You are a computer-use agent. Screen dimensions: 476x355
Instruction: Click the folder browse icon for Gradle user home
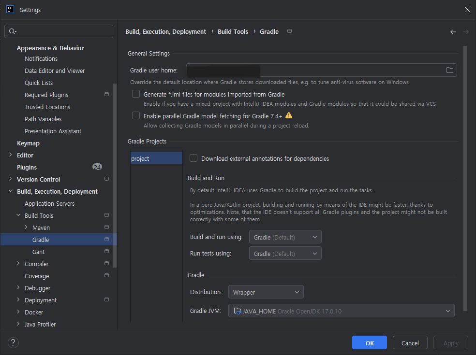coord(449,70)
